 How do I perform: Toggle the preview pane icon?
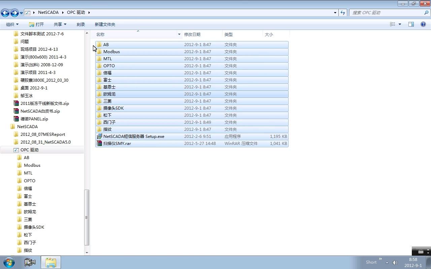pos(411,24)
